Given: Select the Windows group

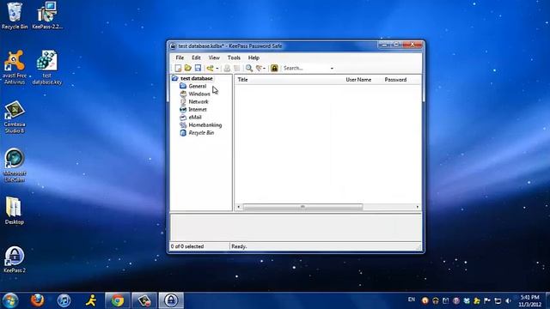Looking at the screenshot, I should [x=199, y=94].
